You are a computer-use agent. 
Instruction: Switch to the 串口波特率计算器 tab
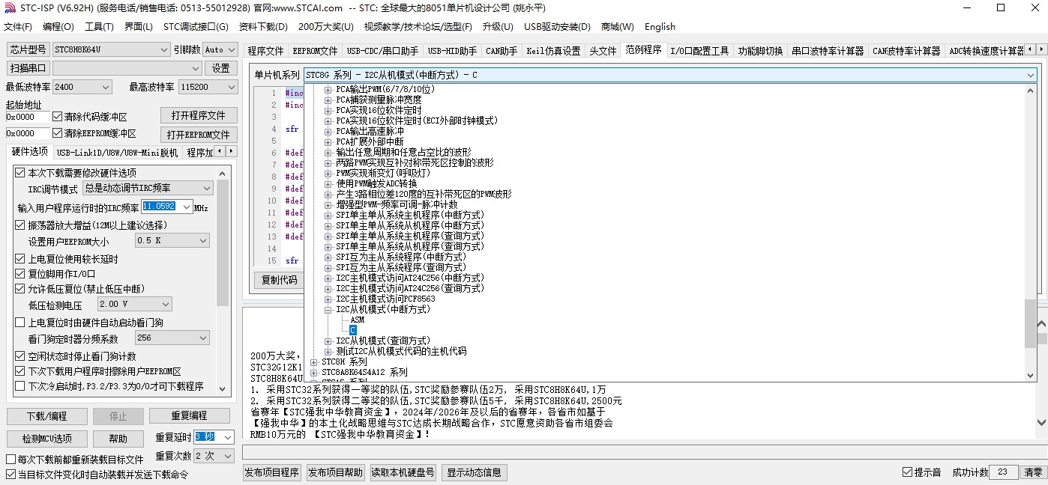point(828,51)
